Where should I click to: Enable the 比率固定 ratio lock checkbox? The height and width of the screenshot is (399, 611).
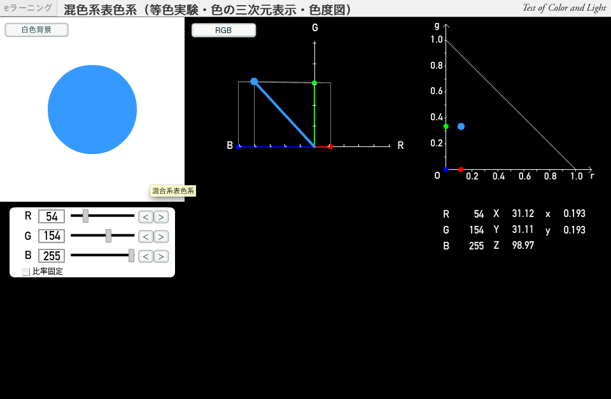(x=26, y=272)
